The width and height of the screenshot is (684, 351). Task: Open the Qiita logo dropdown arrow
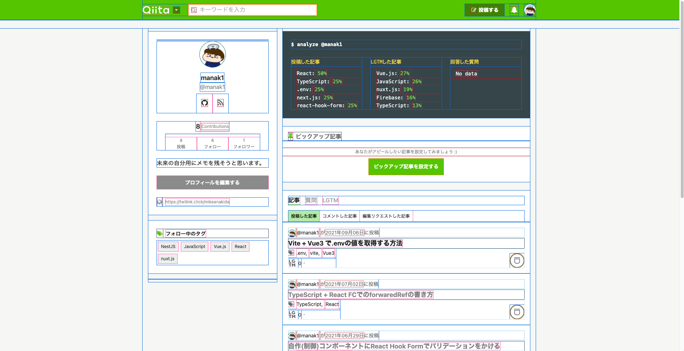coord(176,10)
